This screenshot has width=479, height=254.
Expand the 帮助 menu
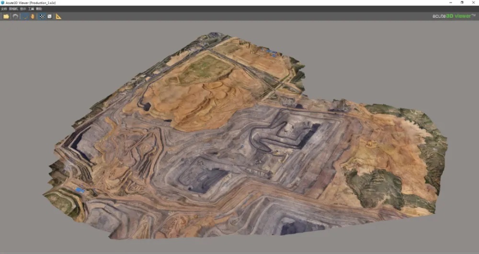coord(39,9)
